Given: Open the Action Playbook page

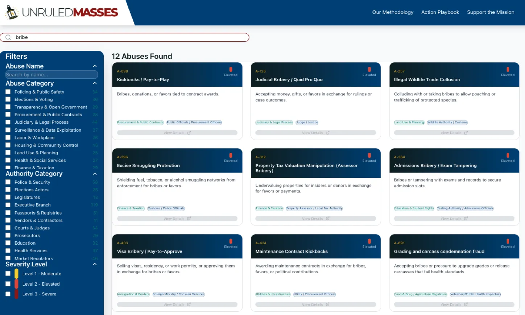Looking at the screenshot, I should [x=440, y=12].
